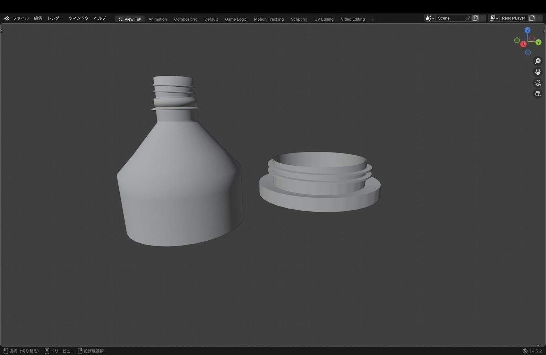Toggle perspective/orthographic with the grid icon
The height and width of the screenshot is (355, 546).
click(x=537, y=94)
